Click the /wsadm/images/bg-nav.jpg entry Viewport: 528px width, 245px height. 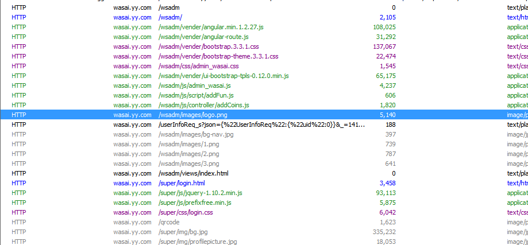coord(264,134)
